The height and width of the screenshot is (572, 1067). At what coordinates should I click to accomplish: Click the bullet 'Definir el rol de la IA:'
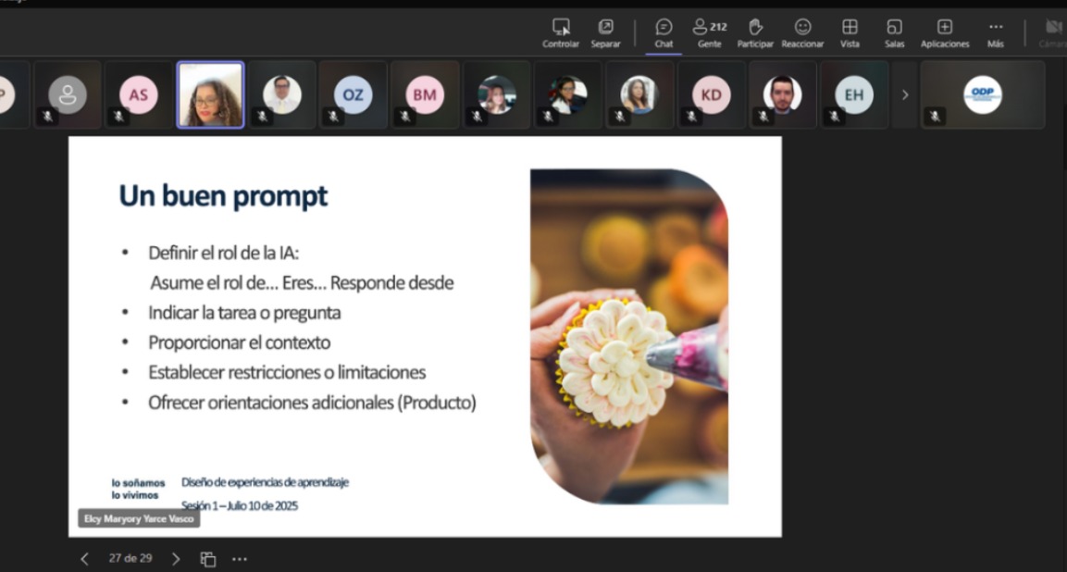point(223,254)
